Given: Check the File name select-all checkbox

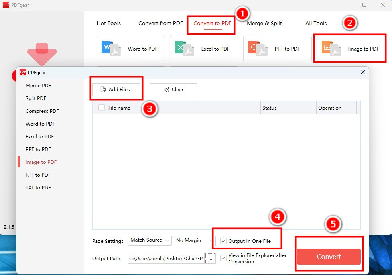Looking at the screenshot, I should [101, 108].
